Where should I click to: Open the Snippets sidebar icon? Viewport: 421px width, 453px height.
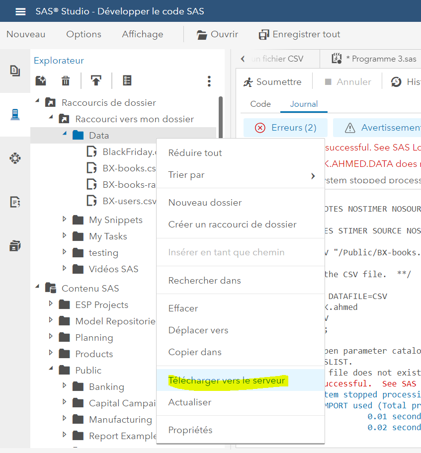point(15,202)
